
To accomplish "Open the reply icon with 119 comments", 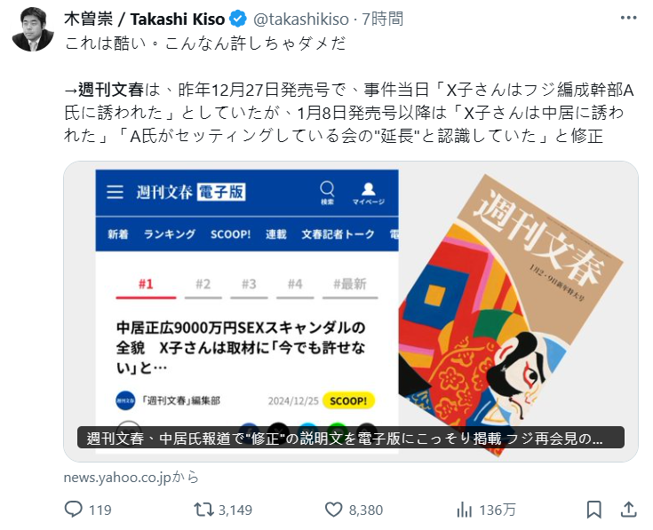I will coord(74,510).
